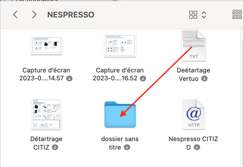
Task: Select the Deétartage Vertuo TXT file icon
Action: [x=193, y=45]
